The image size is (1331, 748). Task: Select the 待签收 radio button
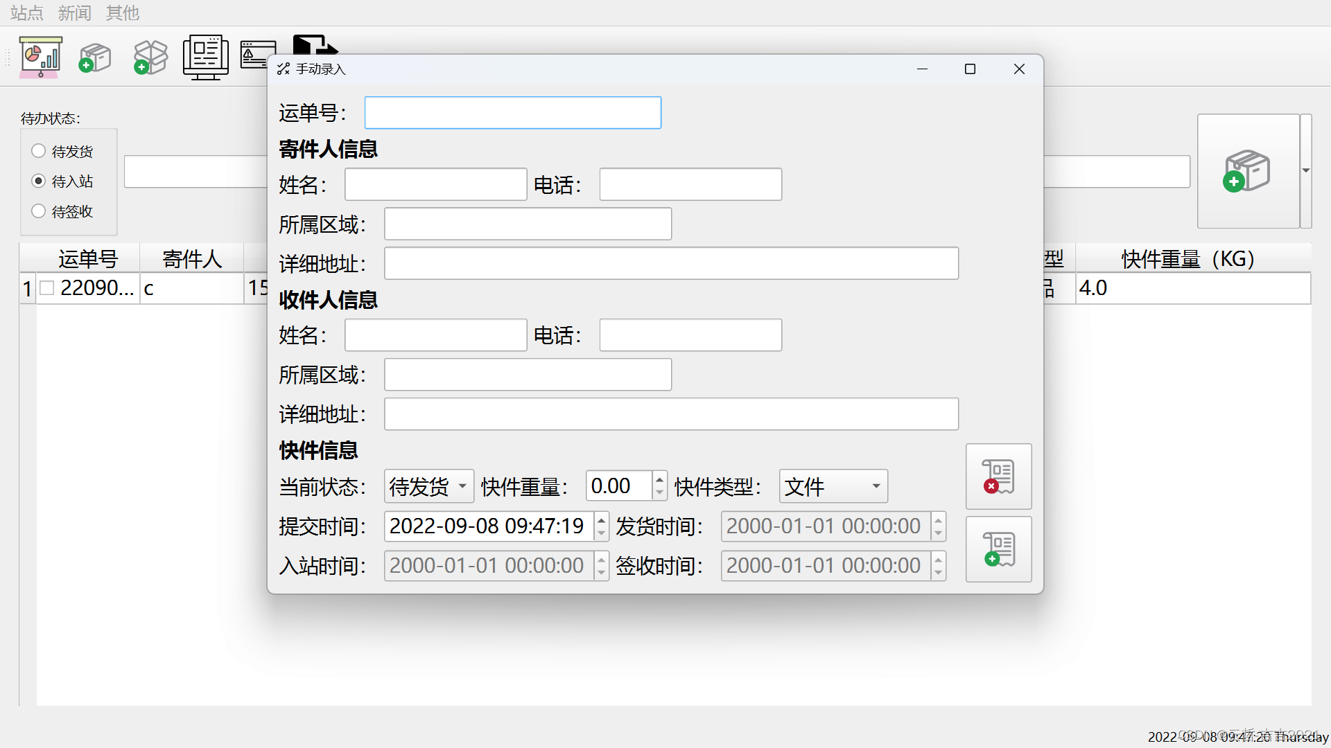point(39,211)
